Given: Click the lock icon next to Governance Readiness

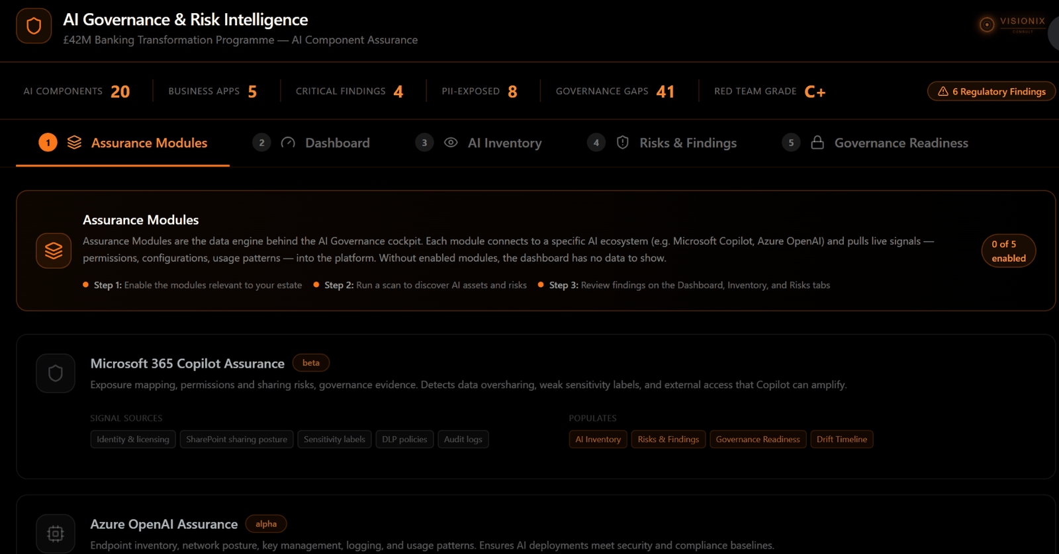Looking at the screenshot, I should click(817, 142).
